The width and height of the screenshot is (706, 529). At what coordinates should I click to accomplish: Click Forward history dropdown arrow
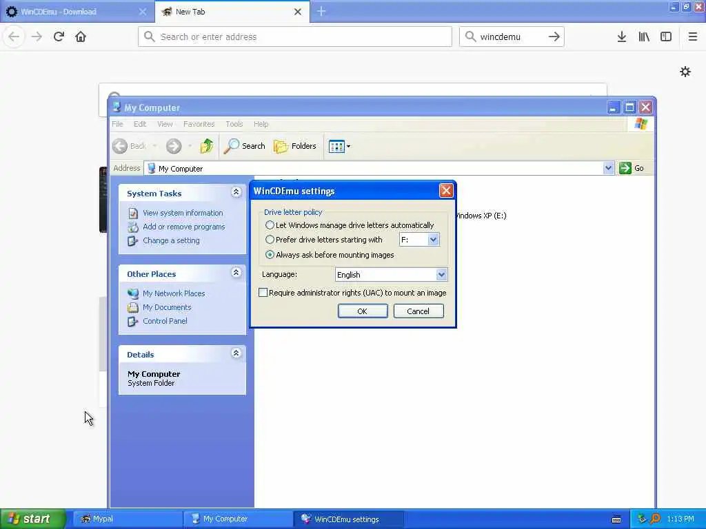[x=190, y=146]
